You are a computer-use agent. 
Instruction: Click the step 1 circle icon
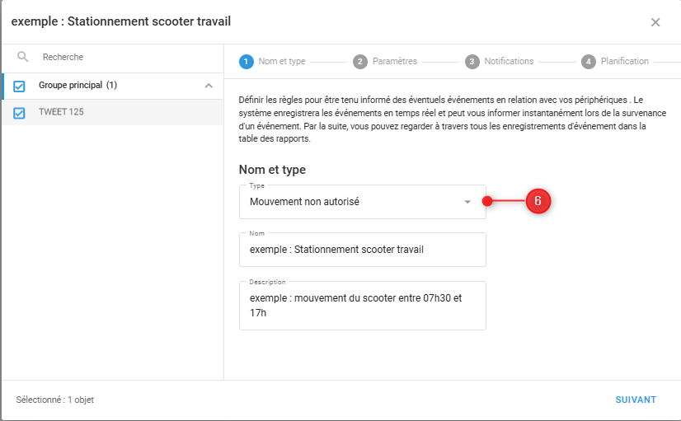(246, 61)
